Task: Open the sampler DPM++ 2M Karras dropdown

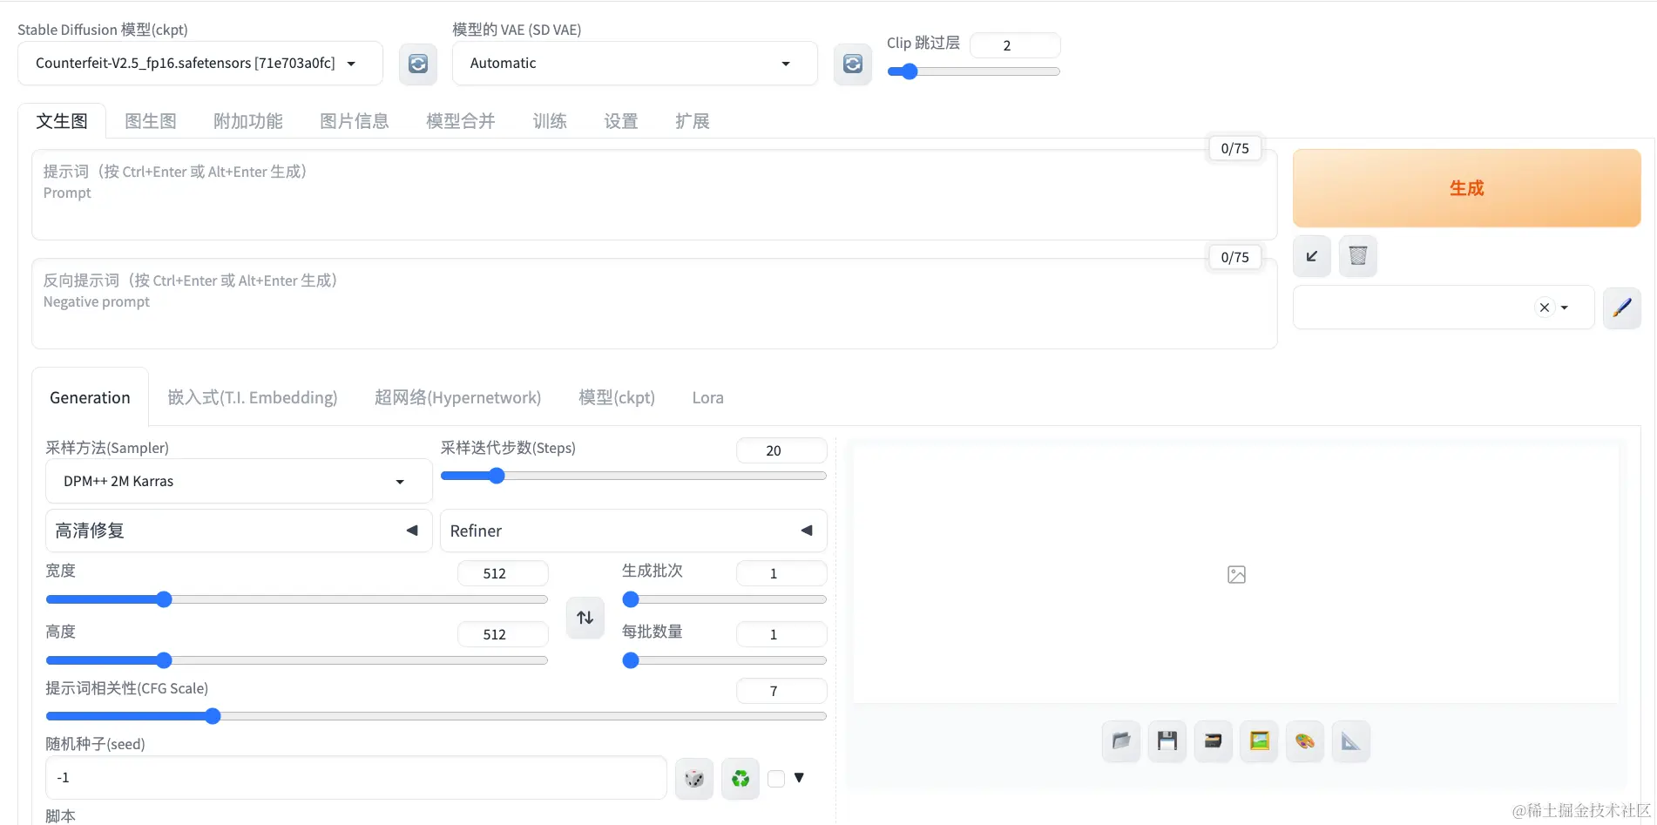Action: point(239,482)
